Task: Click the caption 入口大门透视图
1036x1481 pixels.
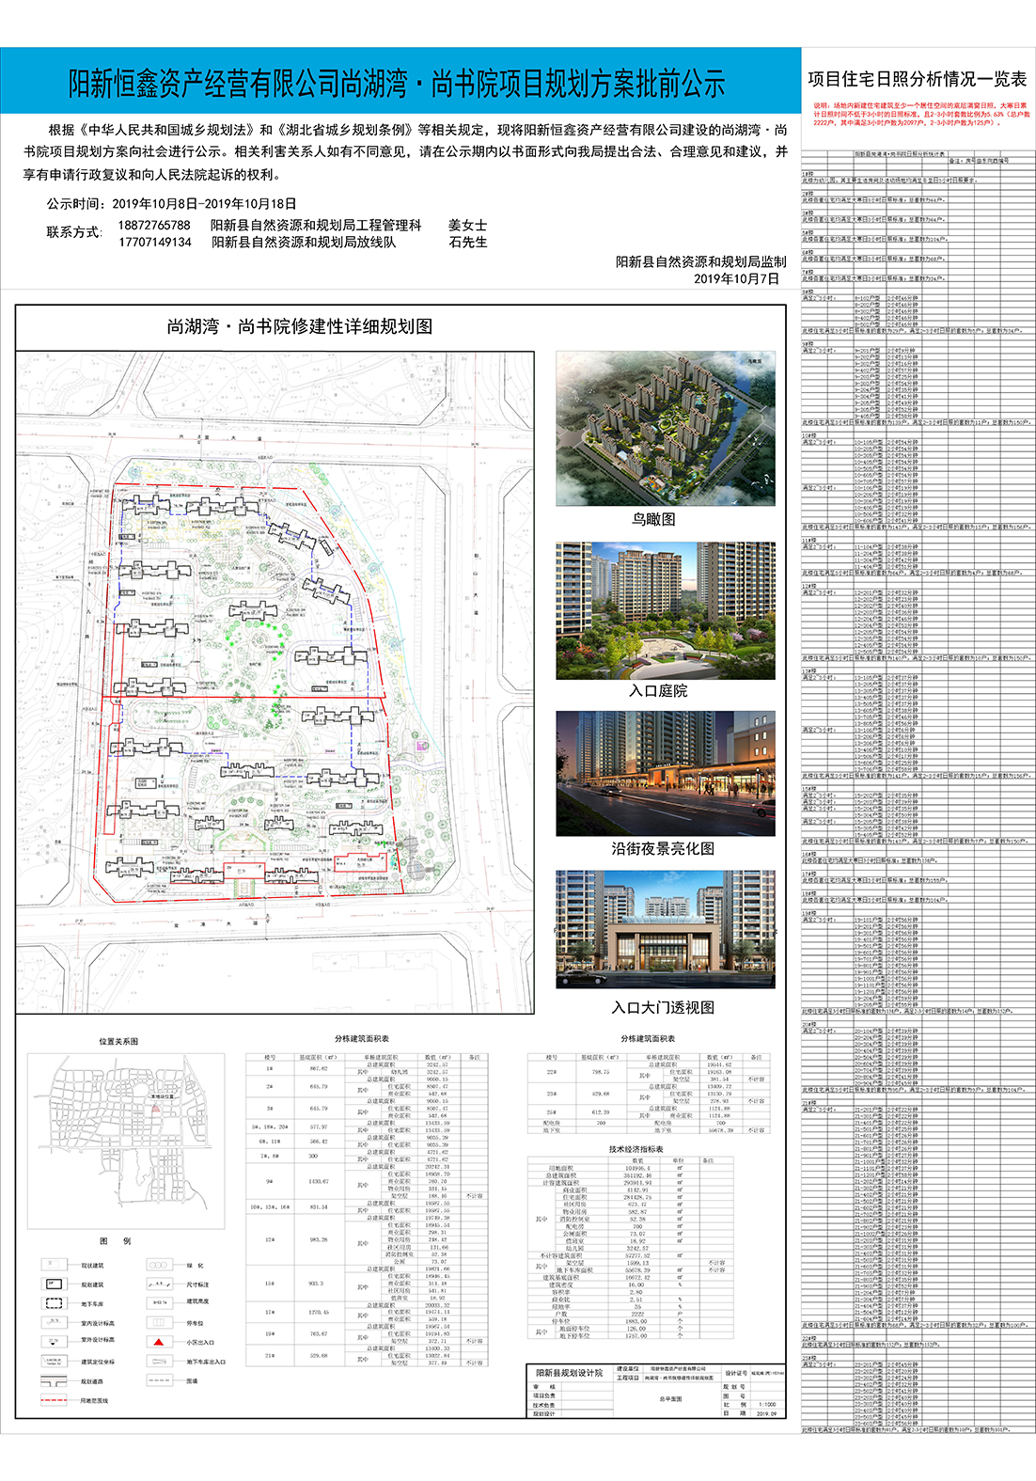Action: [663, 1007]
